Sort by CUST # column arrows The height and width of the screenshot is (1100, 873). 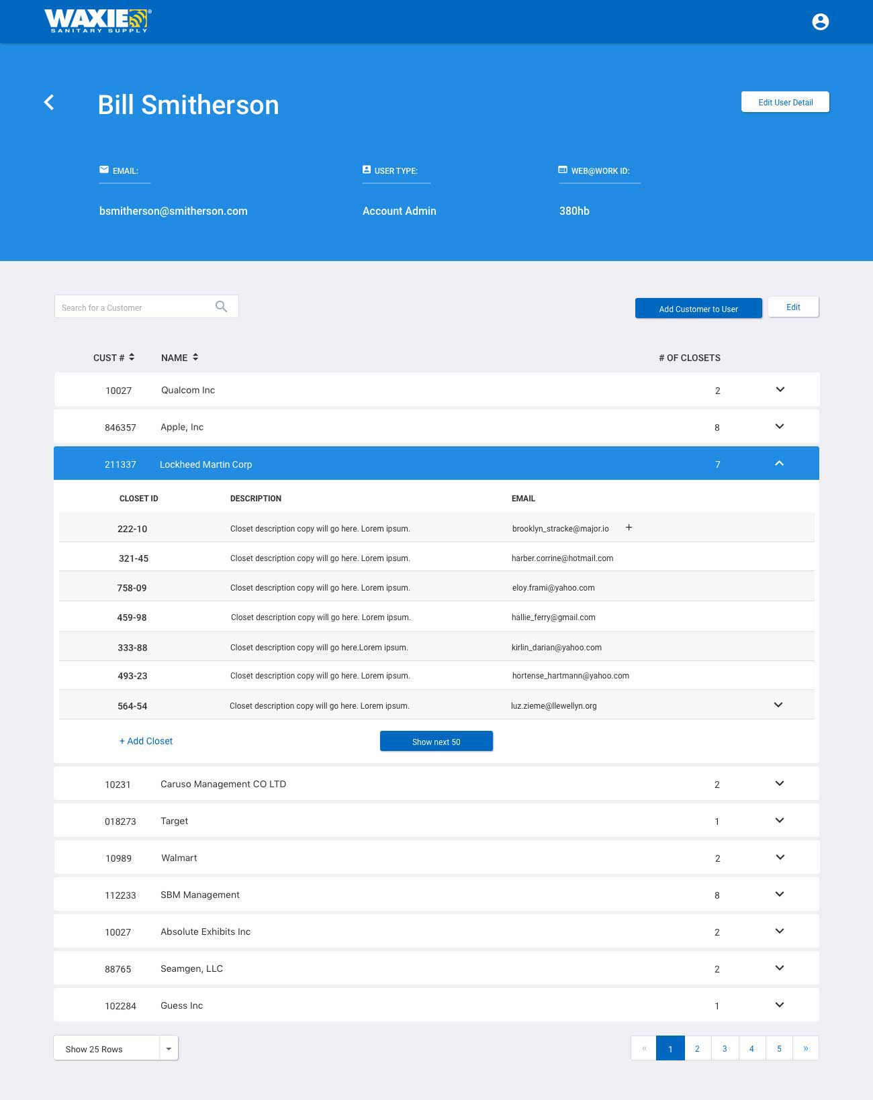point(132,357)
